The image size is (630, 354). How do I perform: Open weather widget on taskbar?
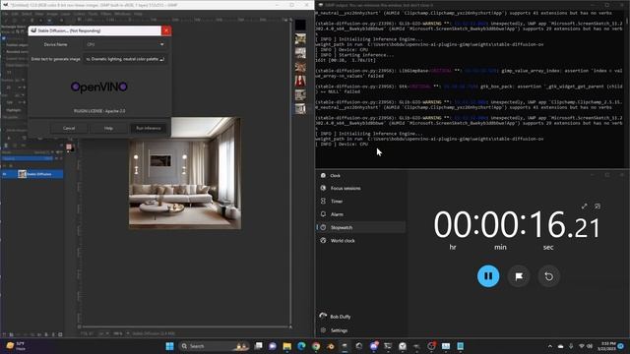16,346
